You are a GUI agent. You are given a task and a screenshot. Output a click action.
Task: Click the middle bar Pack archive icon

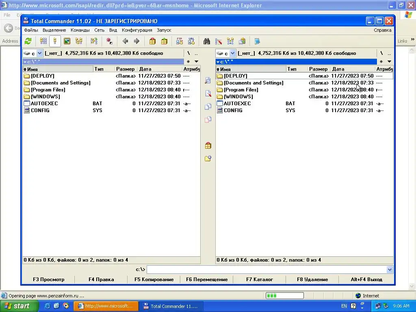click(x=208, y=145)
